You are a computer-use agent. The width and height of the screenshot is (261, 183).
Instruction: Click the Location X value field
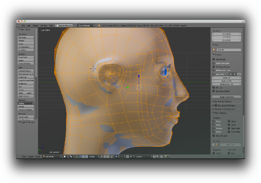click(226, 35)
